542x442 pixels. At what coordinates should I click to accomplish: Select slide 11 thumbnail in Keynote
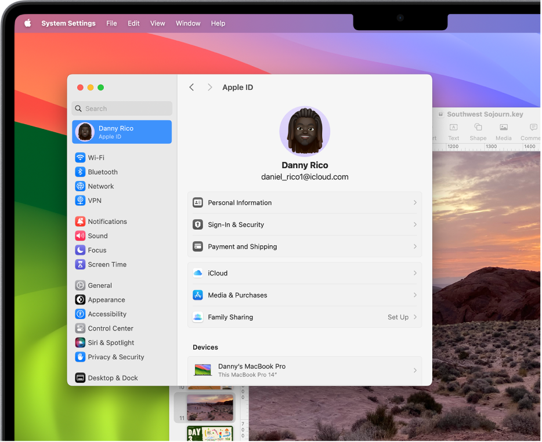tap(209, 408)
